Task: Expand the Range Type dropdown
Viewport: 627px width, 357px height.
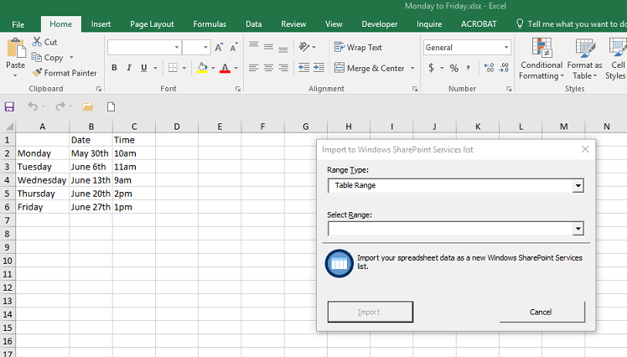Action: point(578,185)
